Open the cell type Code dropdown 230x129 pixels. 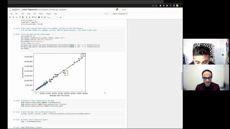[x=52, y=17]
